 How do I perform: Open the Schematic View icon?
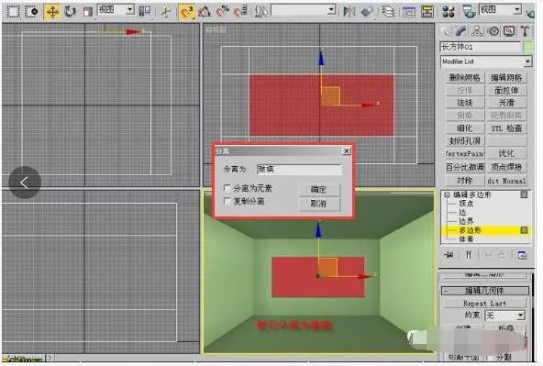click(427, 12)
